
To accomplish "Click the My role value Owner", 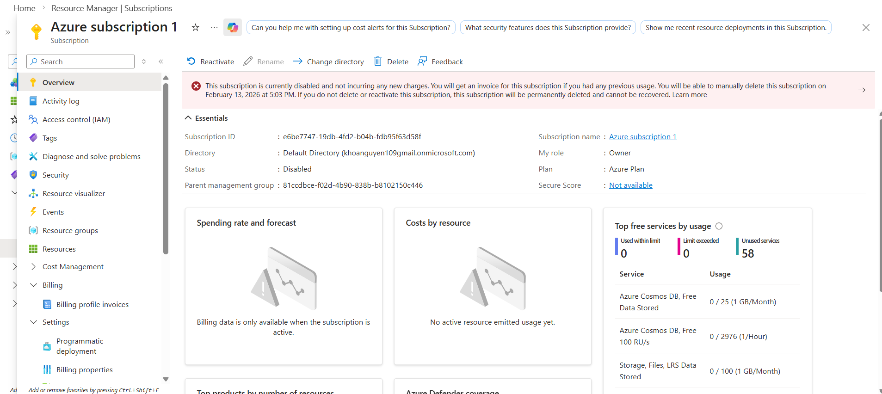I will (620, 153).
